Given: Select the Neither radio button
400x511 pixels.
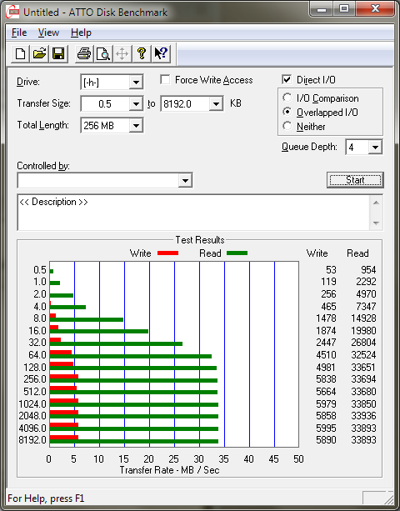Looking at the screenshot, I should (287, 126).
